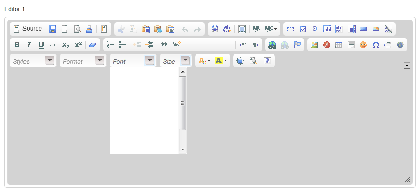Click Select All icon
Screen dimensions: 418x193
tap(242, 29)
